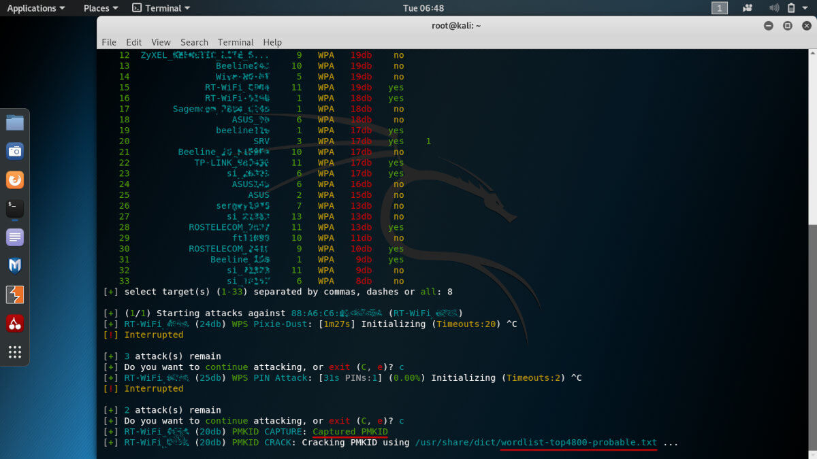Image resolution: width=817 pixels, height=459 pixels.
Task: Open Firefox from the dock
Action: coord(15,180)
